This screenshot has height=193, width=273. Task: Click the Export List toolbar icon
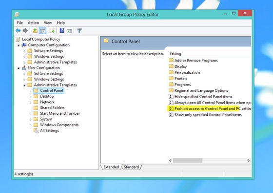52,31
